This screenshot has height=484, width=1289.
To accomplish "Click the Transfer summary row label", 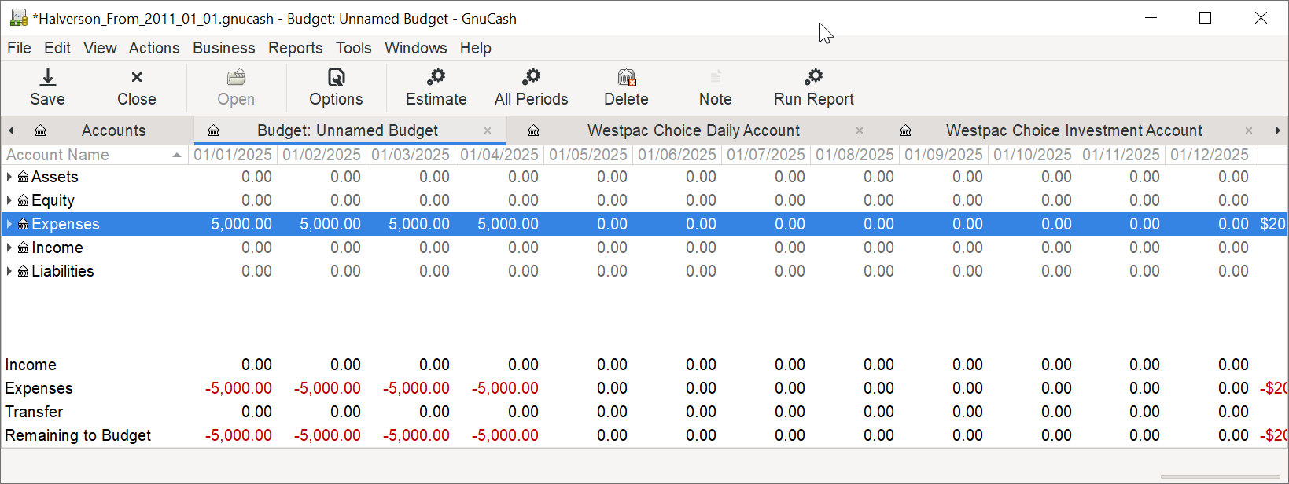I will coord(34,412).
